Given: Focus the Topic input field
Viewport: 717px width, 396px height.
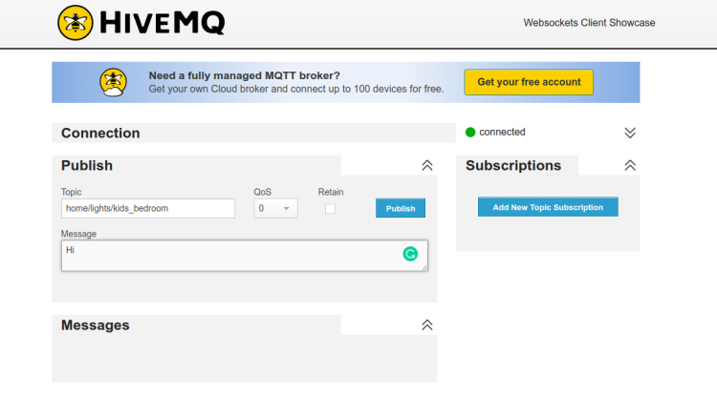Looking at the screenshot, I should click(x=147, y=208).
